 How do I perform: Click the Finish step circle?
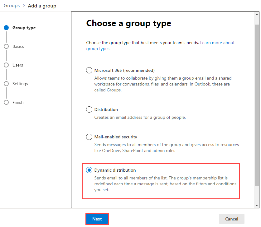[x=6, y=102]
